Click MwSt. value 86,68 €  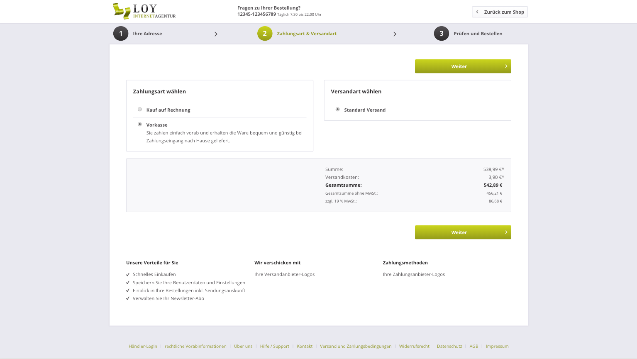pos(495,201)
